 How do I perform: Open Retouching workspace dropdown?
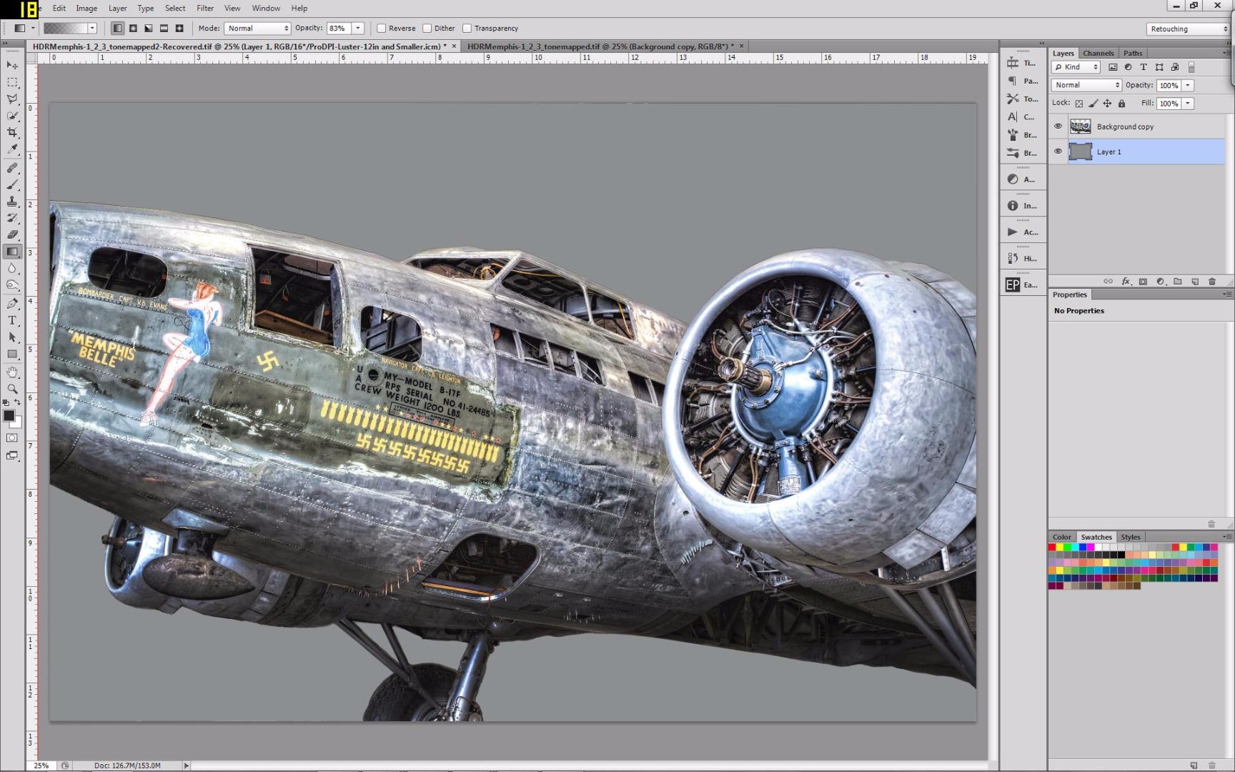click(1188, 29)
